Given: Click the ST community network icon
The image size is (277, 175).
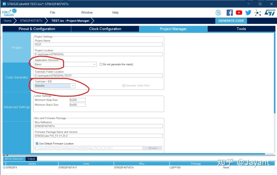Looking at the screenshot, I should coord(258,13).
